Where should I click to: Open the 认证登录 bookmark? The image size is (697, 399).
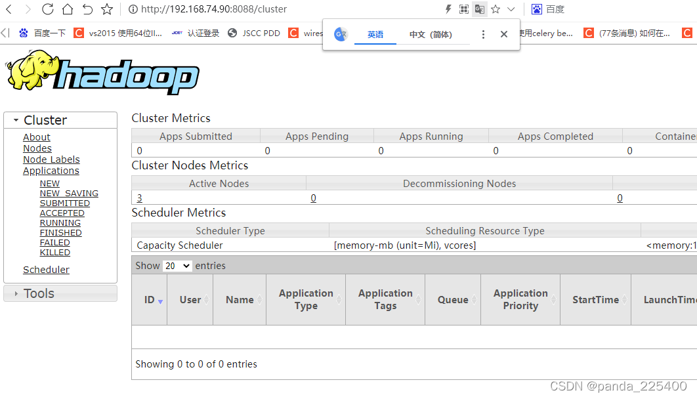coord(196,33)
